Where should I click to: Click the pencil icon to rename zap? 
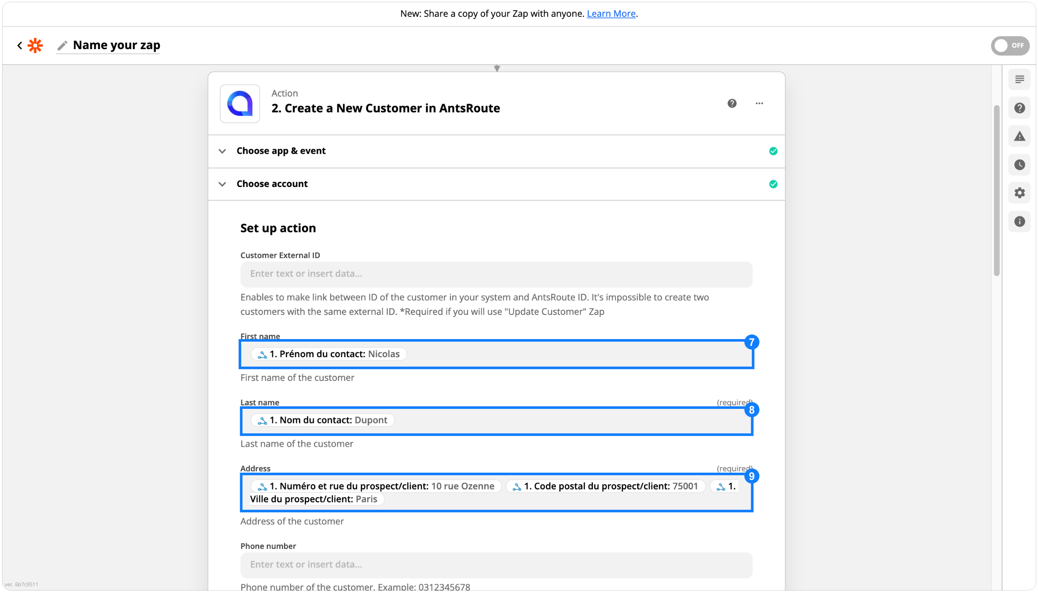pyautogui.click(x=62, y=45)
